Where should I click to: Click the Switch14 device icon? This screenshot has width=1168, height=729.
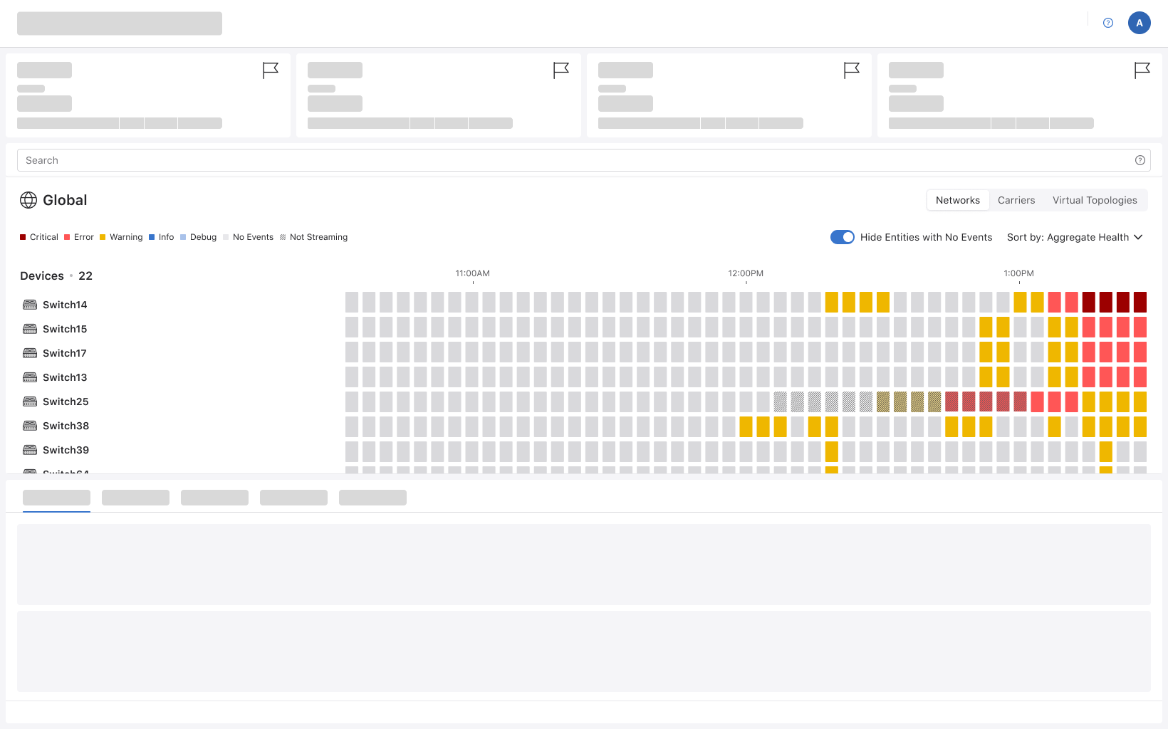30,305
